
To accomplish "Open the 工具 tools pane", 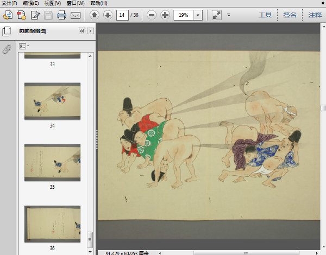I will (x=265, y=15).
